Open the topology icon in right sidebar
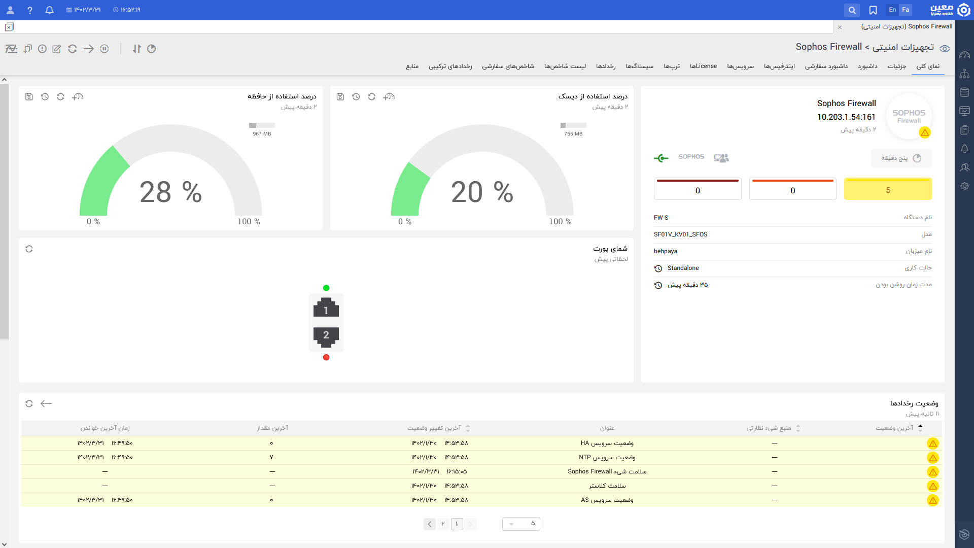Screen dimensions: 974x548 (x=964, y=74)
